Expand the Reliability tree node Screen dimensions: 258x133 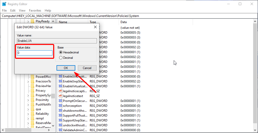click(x=28, y=114)
